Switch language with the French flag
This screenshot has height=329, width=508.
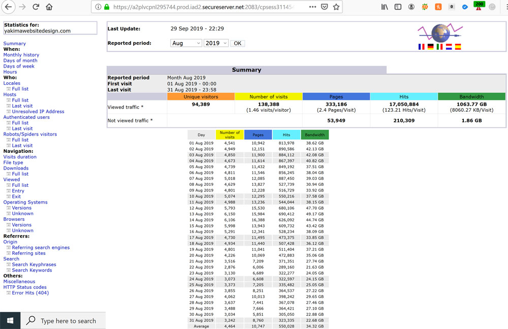pos(421,47)
